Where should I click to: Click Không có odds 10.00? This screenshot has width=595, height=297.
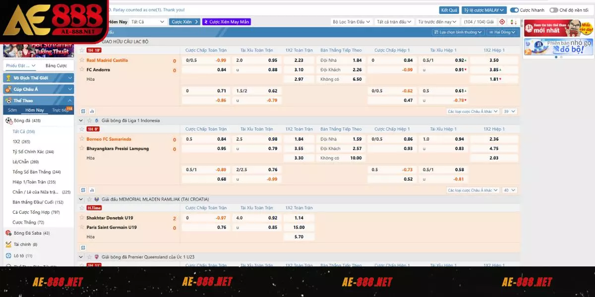(356, 158)
